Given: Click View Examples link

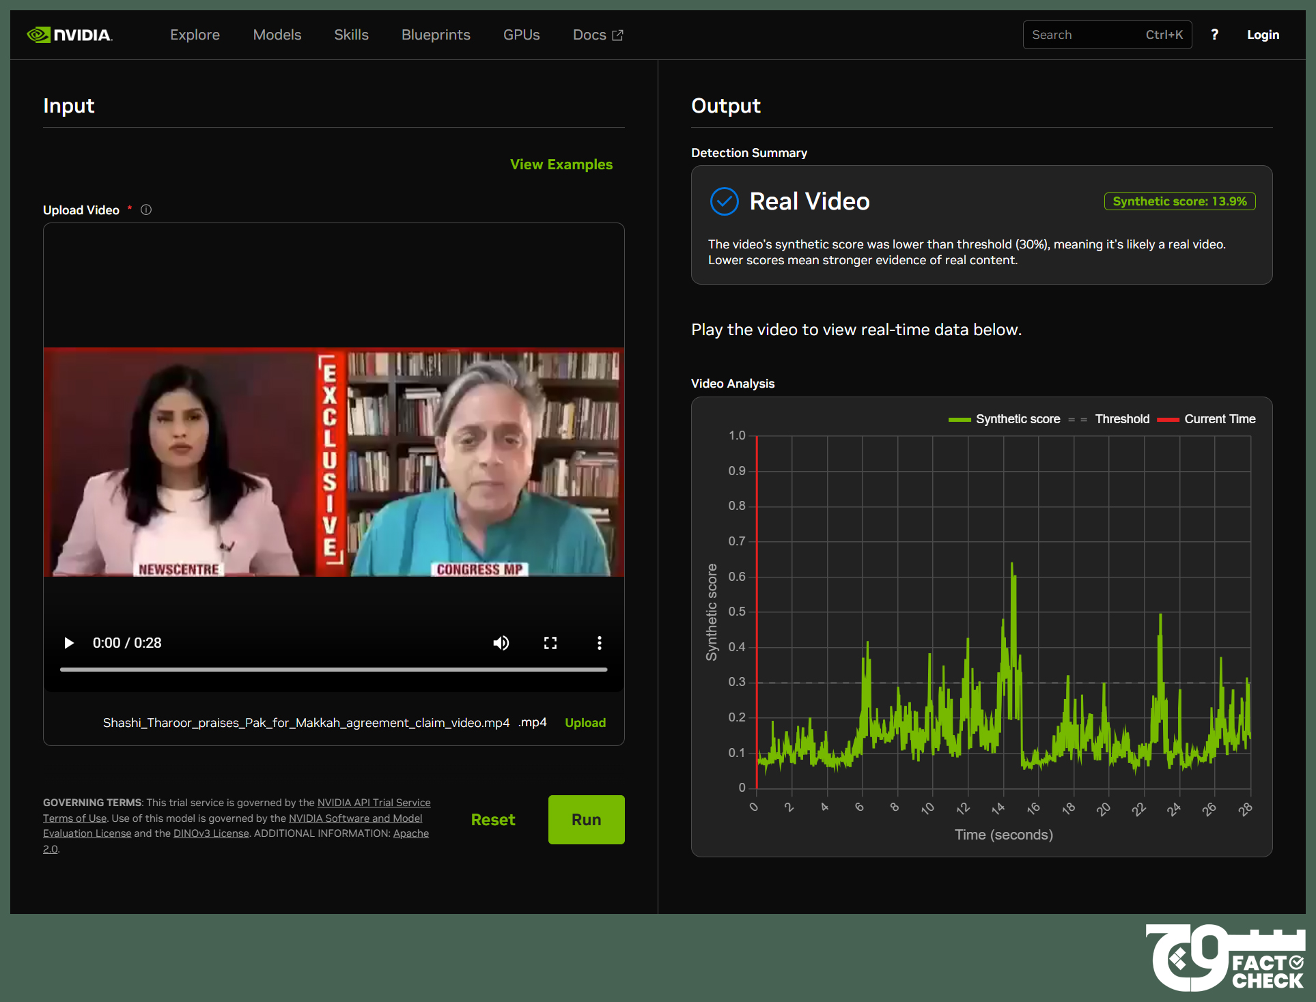Looking at the screenshot, I should pyautogui.click(x=561, y=164).
